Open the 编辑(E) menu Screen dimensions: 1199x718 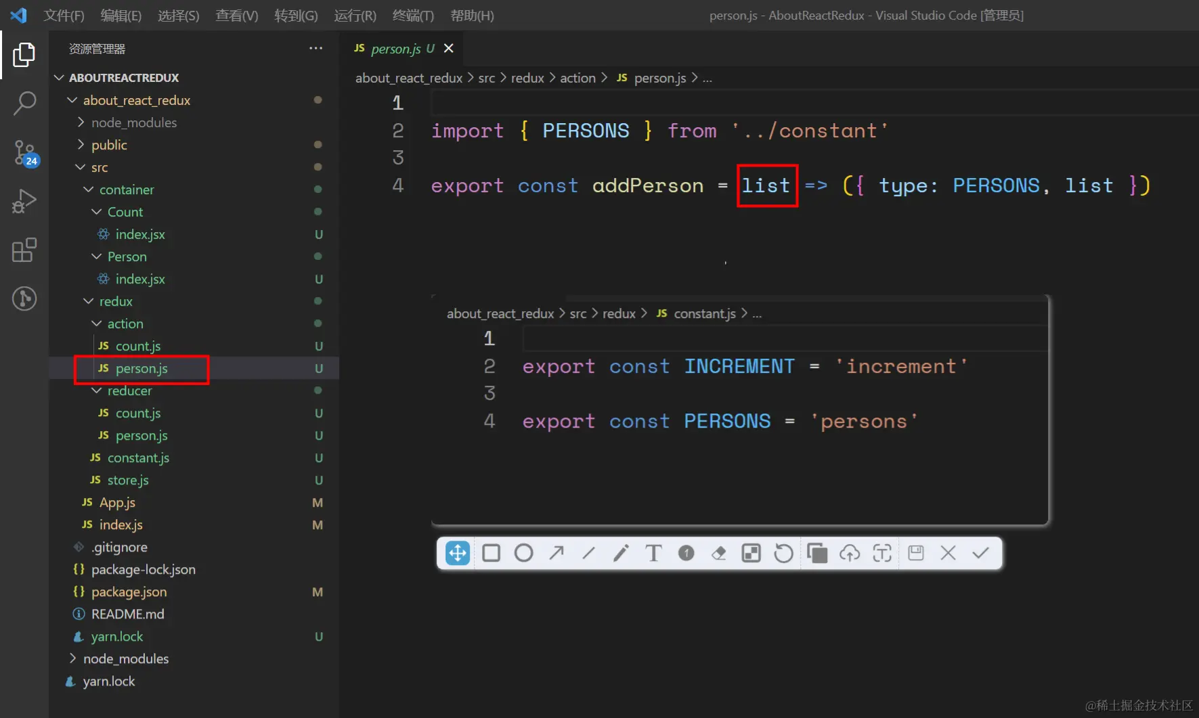coord(121,16)
